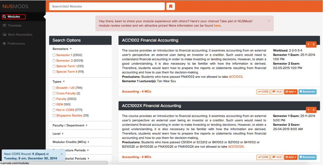This screenshot has height=165, width=323.
Task: Enable the Special Term II filter
Action: point(54,72)
